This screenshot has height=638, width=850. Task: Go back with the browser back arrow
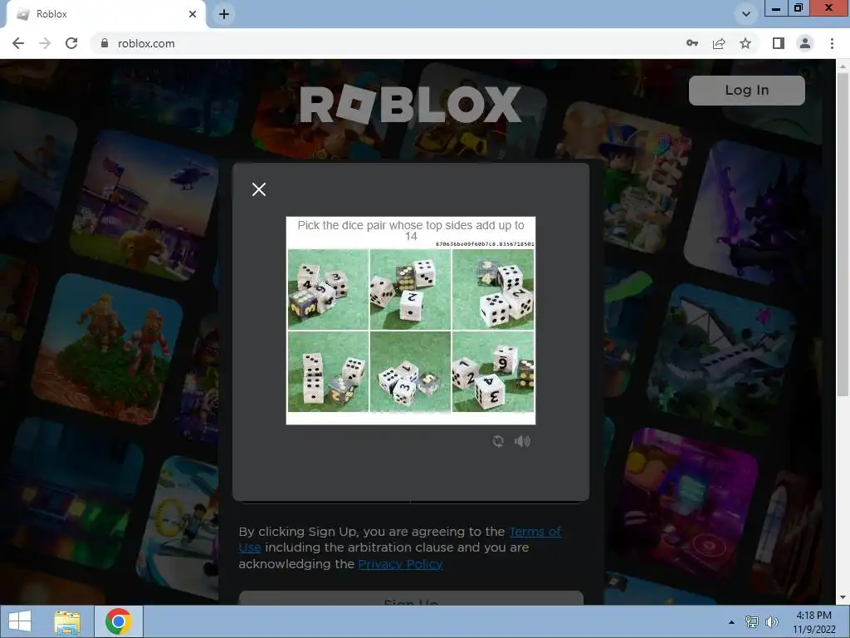tap(18, 43)
